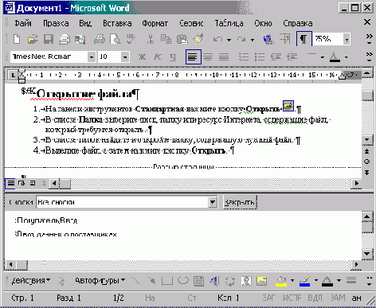376x308 pixels.
Task: Open the Правка menu
Action: coord(56,23)
